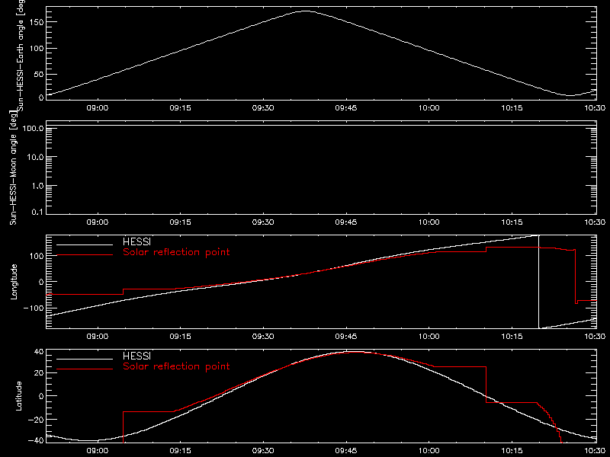The height and width of the screenshot is (457, 610).
Task: Click the 09:30 time label under Longitude plot
Action: tap(263, 337)
